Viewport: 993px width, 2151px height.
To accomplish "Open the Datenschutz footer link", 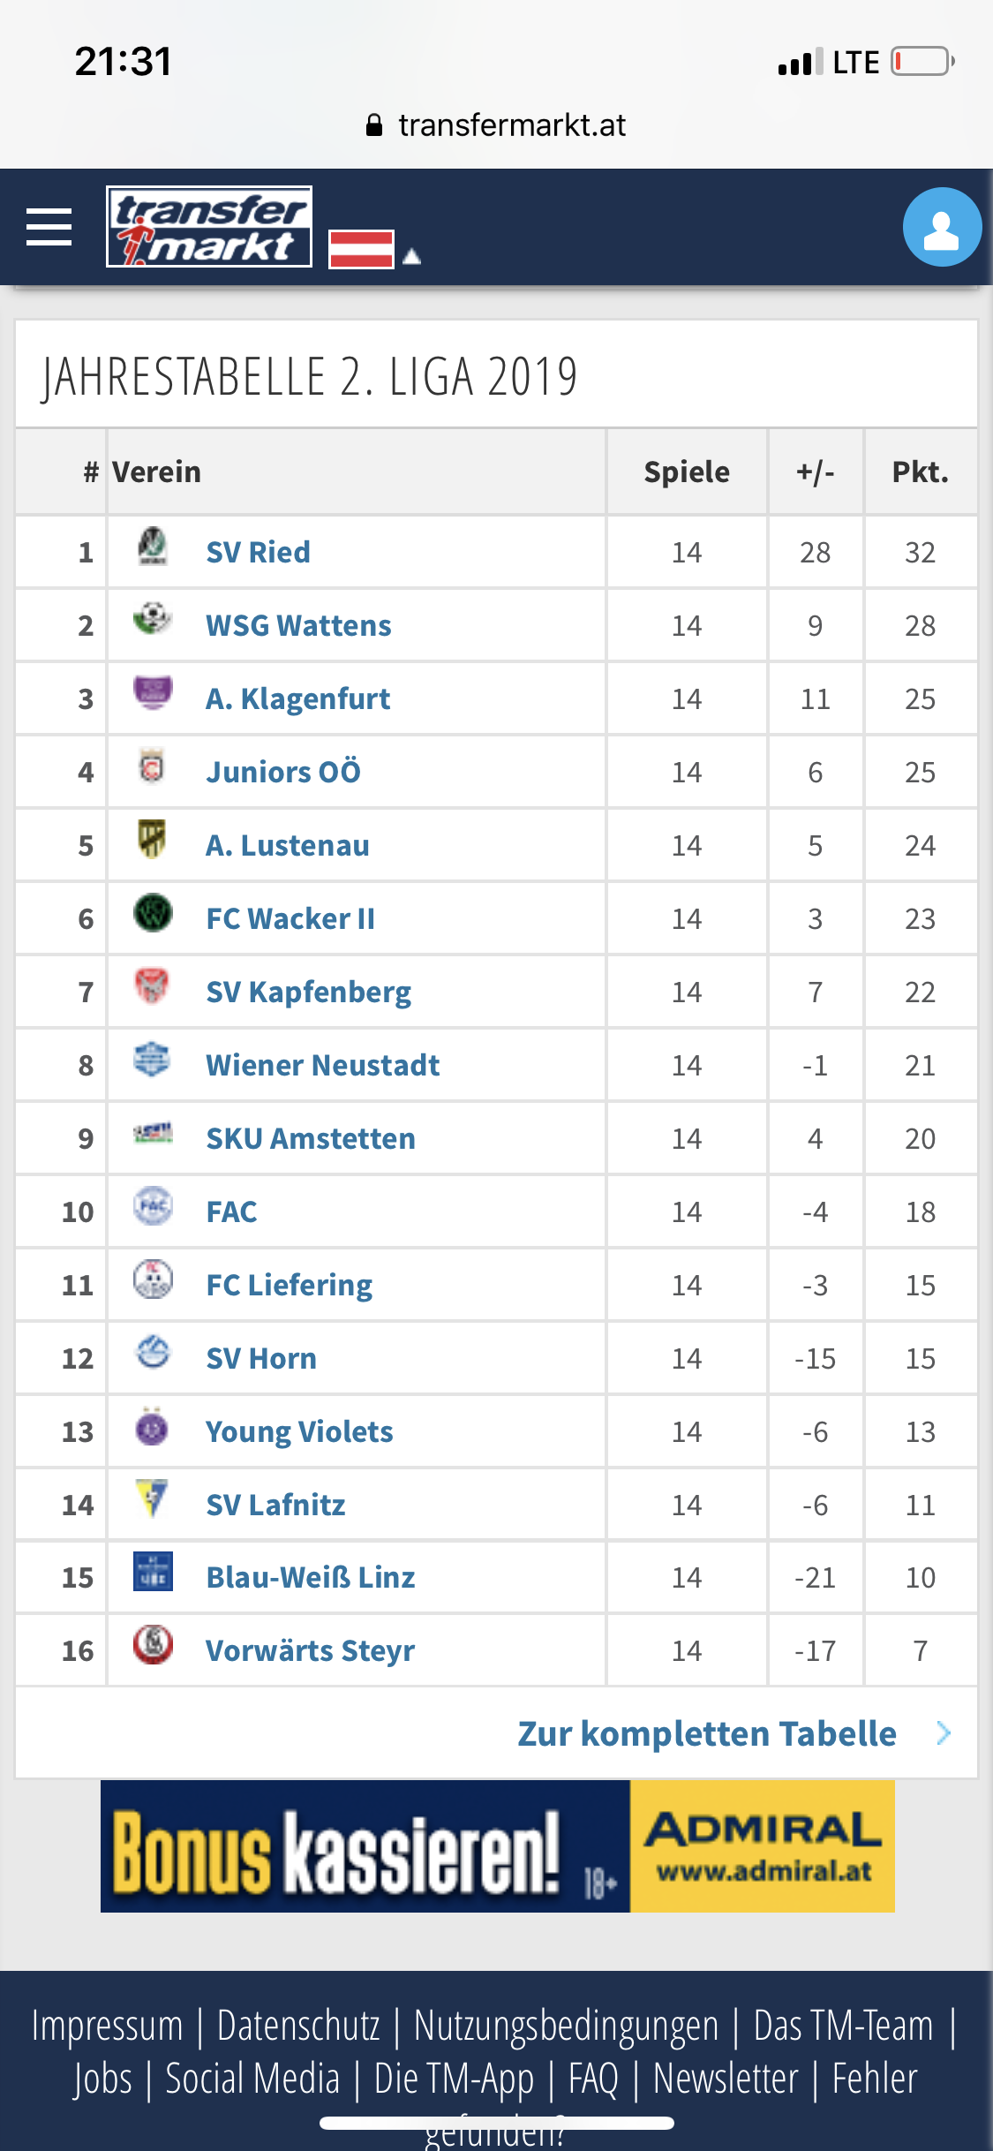I will (298, 2026).
